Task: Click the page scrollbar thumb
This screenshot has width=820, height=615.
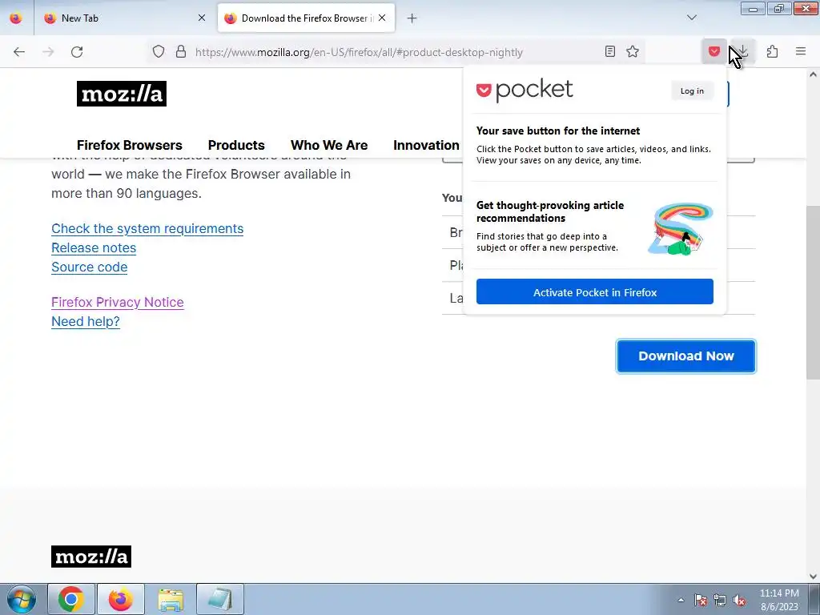Action: click(x=813, y=293)
